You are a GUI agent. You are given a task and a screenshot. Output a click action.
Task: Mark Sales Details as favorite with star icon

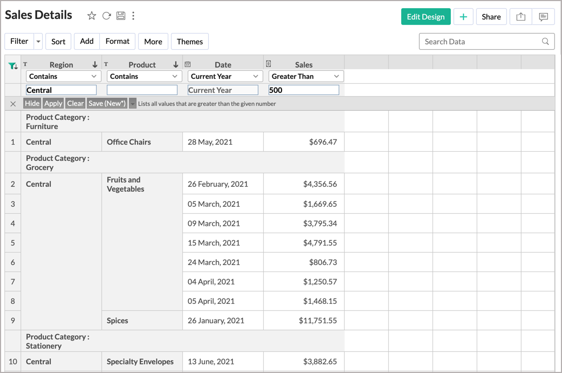91,16
